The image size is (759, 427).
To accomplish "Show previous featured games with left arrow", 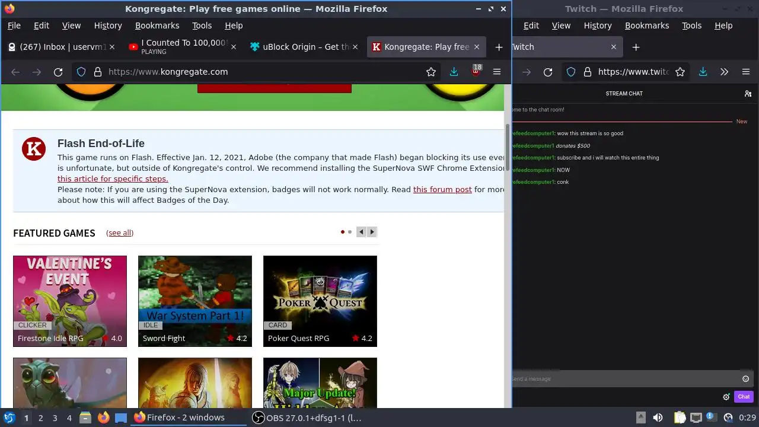I will (361, 232).
